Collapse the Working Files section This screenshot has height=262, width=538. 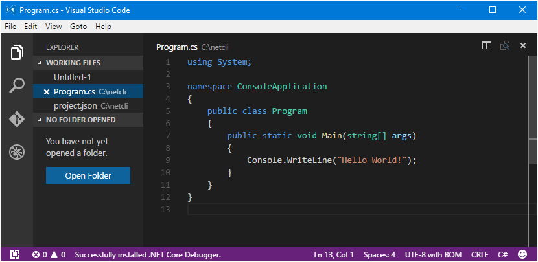pyautogui.click(x=88, y=63)
